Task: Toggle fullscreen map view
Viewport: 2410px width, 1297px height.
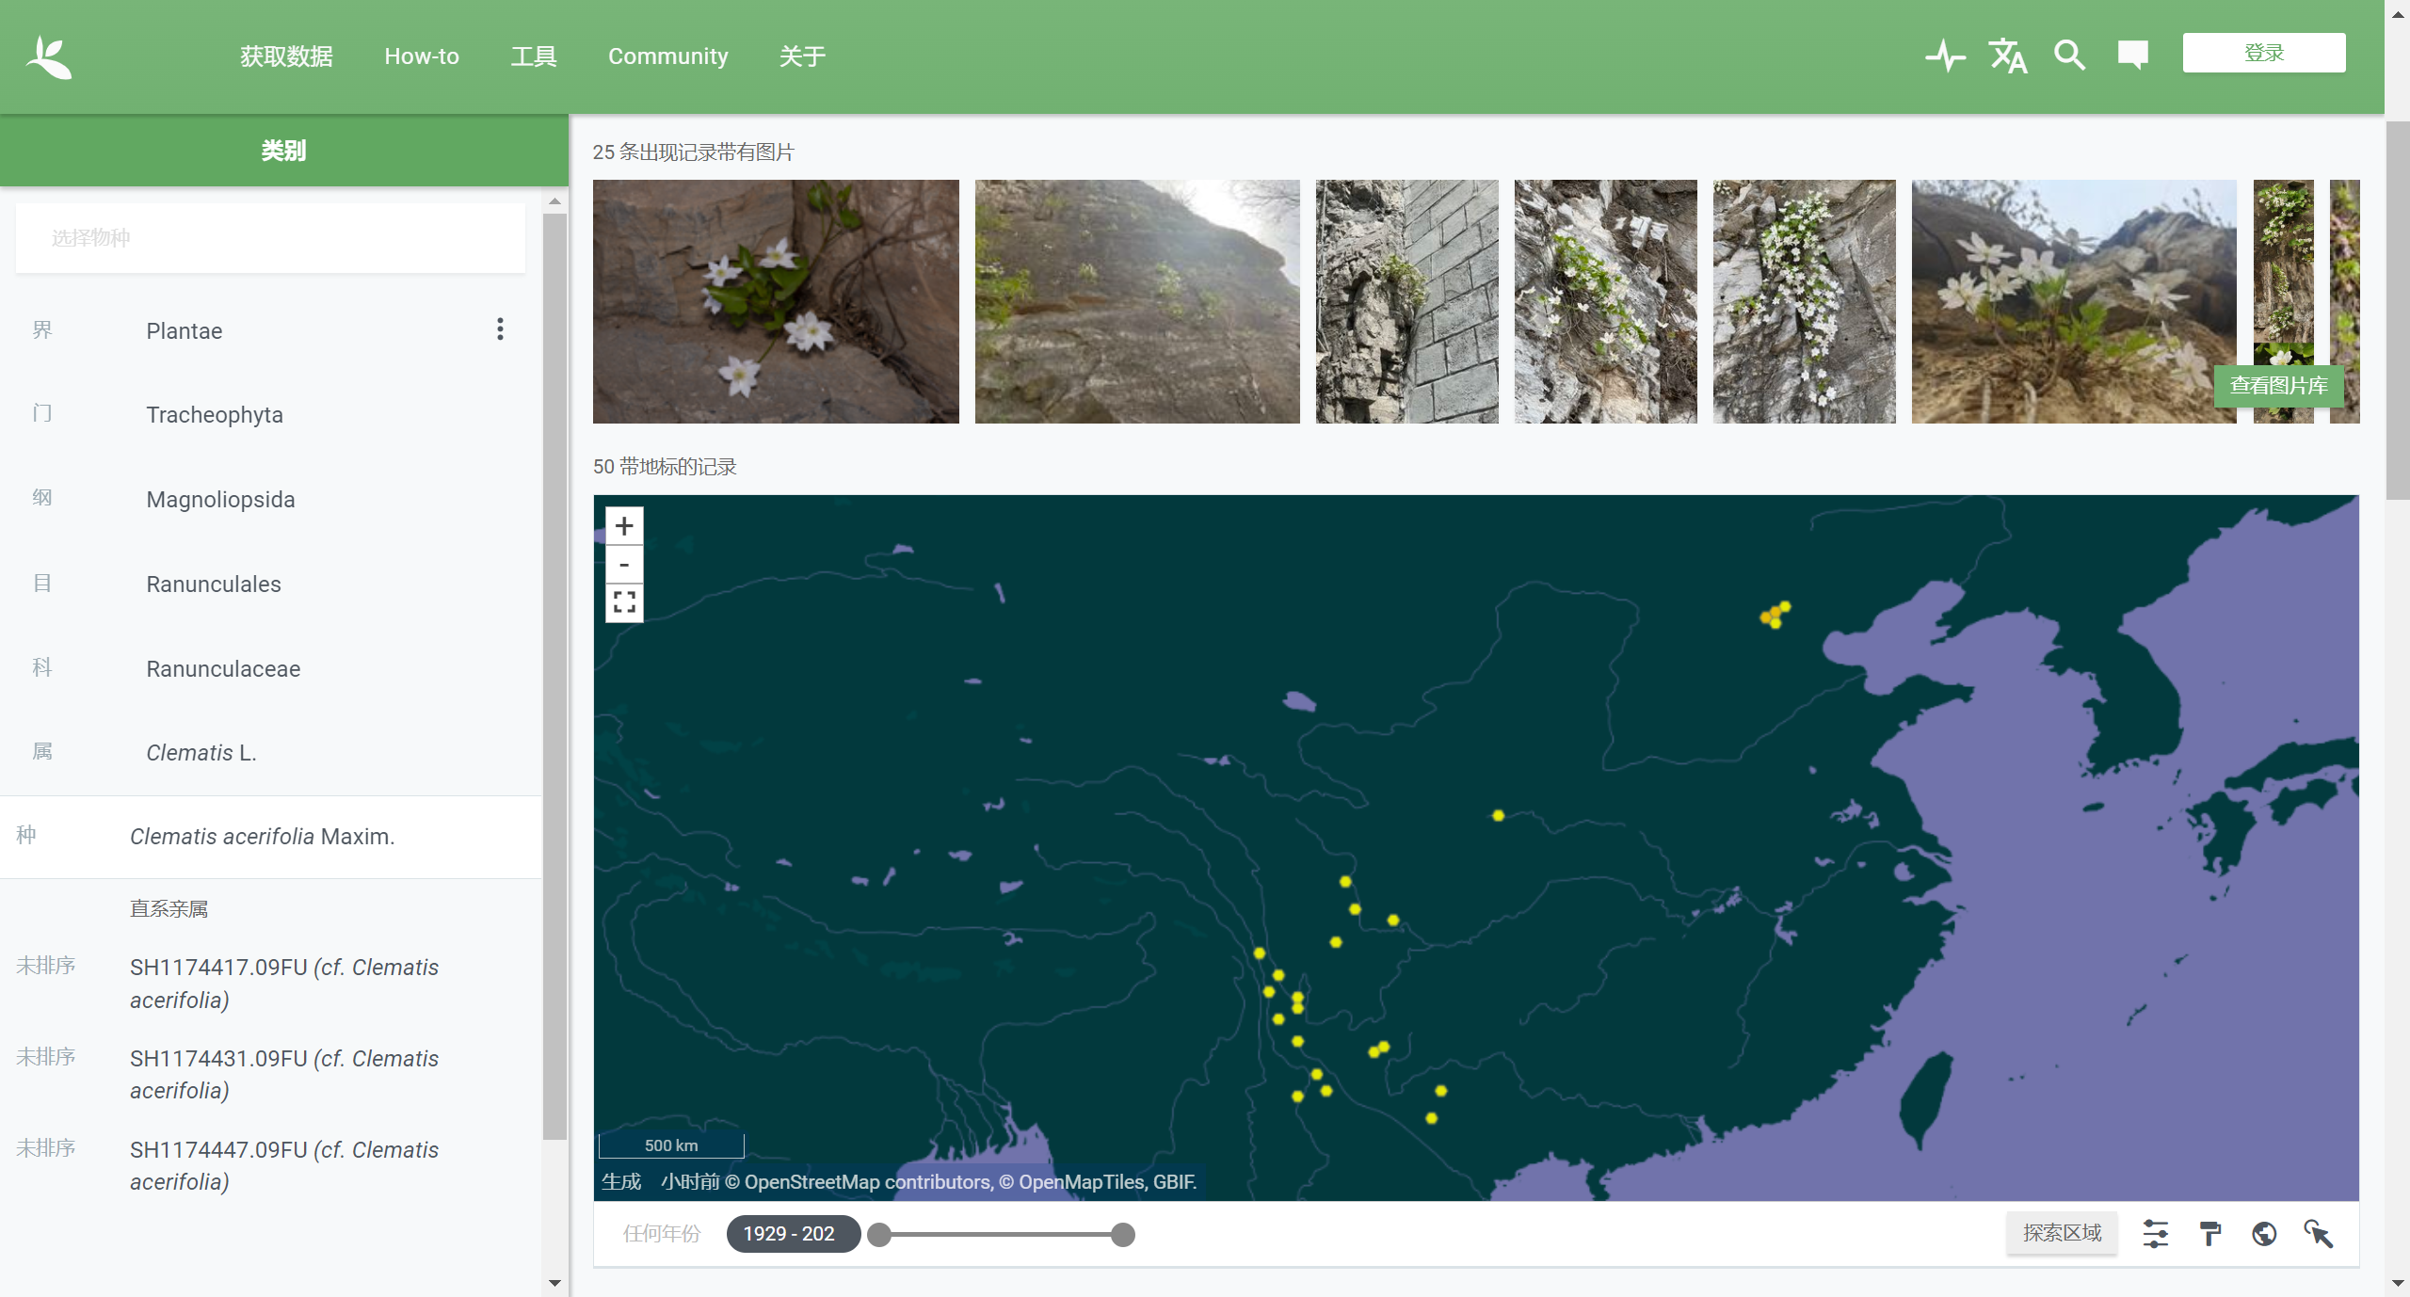Action: coord(624,601)
